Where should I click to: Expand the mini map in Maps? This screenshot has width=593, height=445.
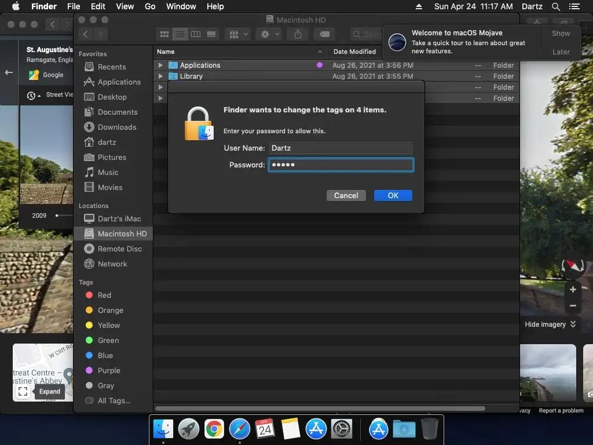tap(23, 392)
